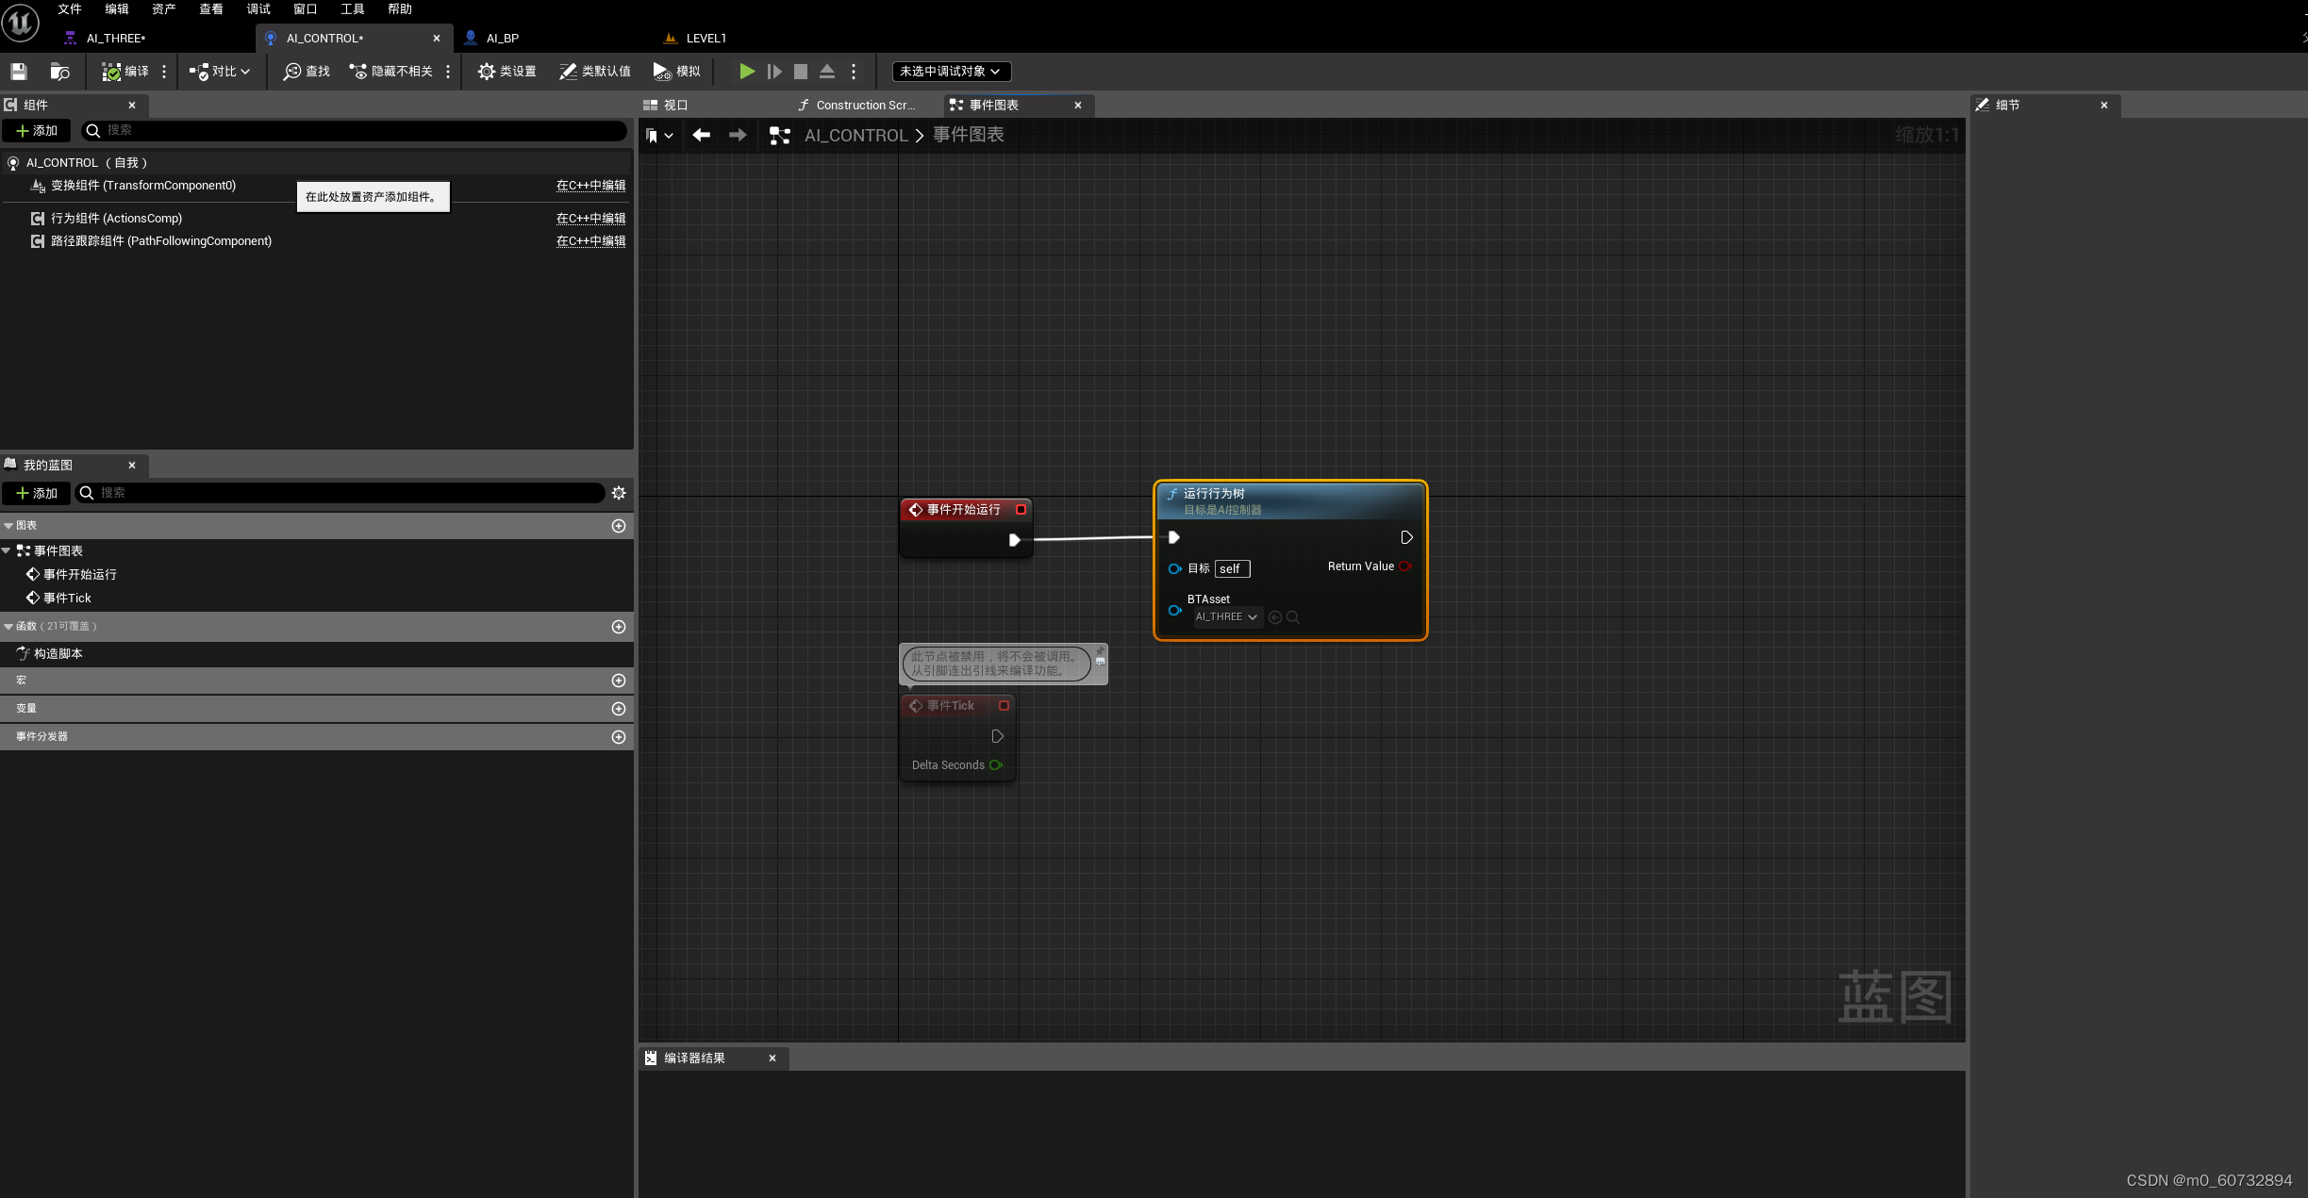Open 类设置 (Class Settings)
The image size is (2308, 1198).
506,71
